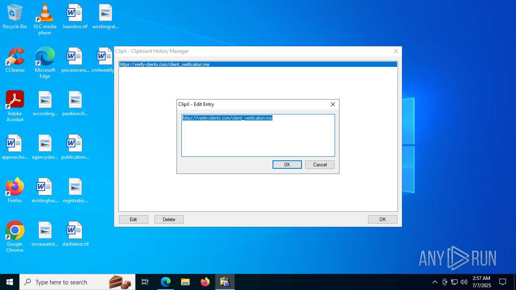516x290 pixels.
Task: Launch CCleaner desktop shortcut
Action: pos(15,60)
